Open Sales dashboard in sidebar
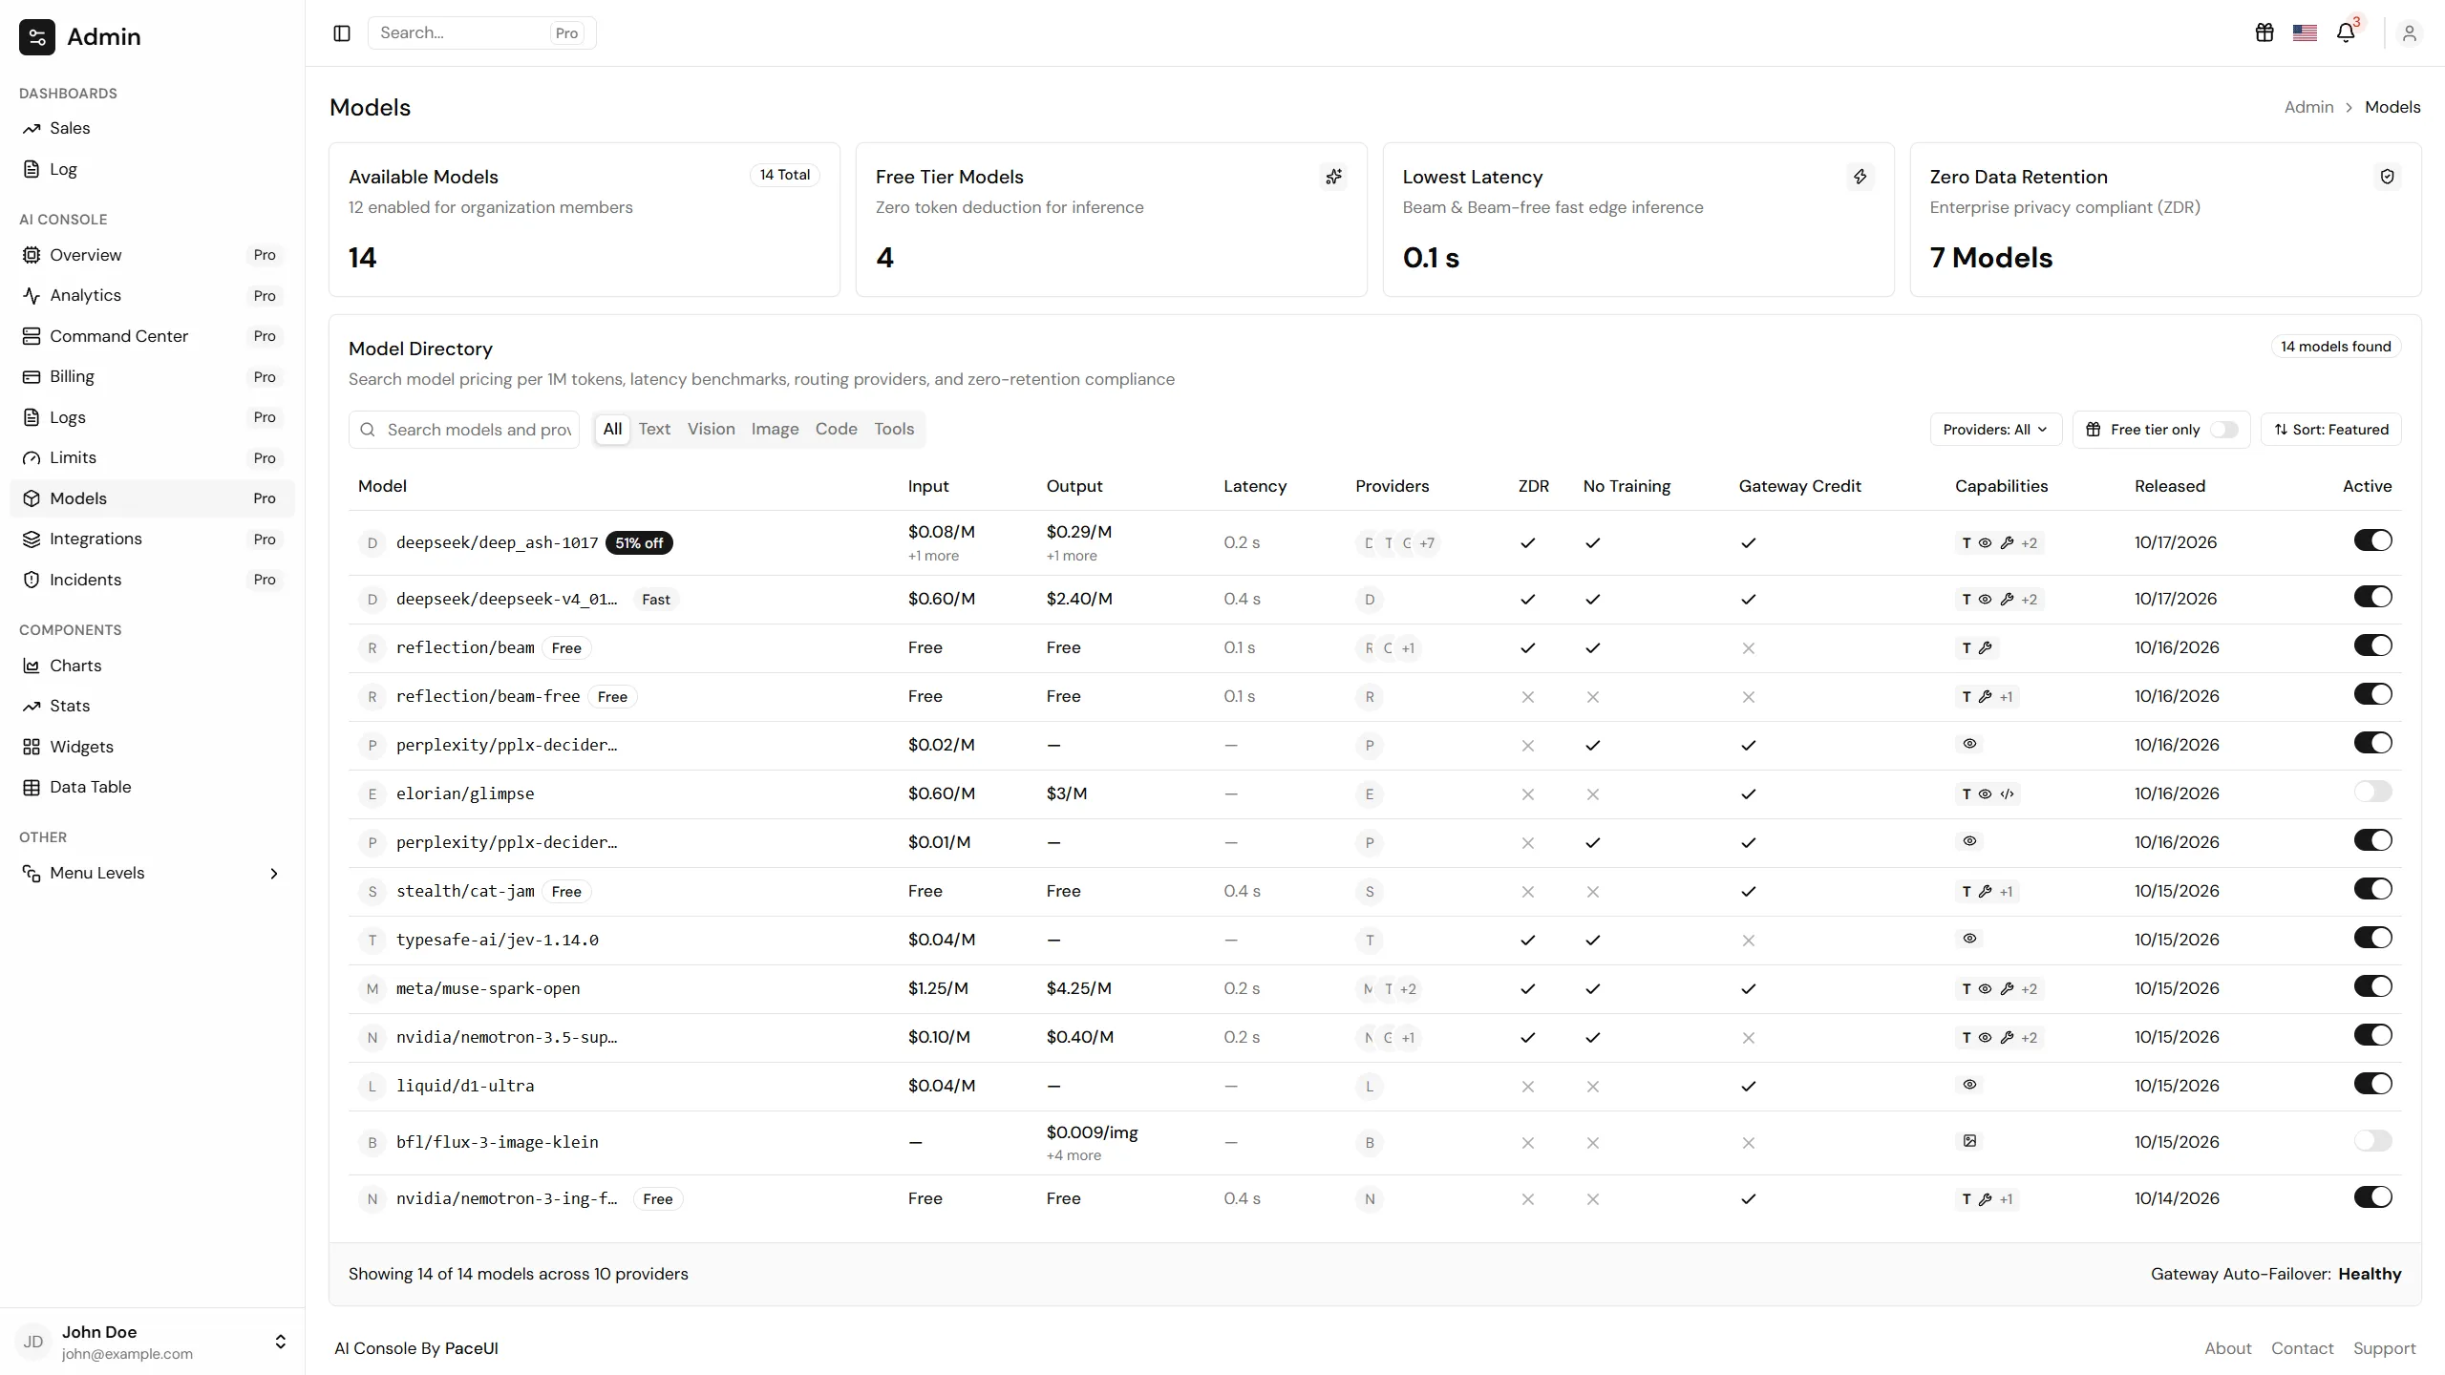The width and height of the screenshot is (2445, 1375). [x=153, y=128]
